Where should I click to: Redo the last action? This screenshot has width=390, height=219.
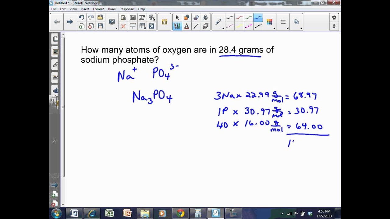click(91, 18)
